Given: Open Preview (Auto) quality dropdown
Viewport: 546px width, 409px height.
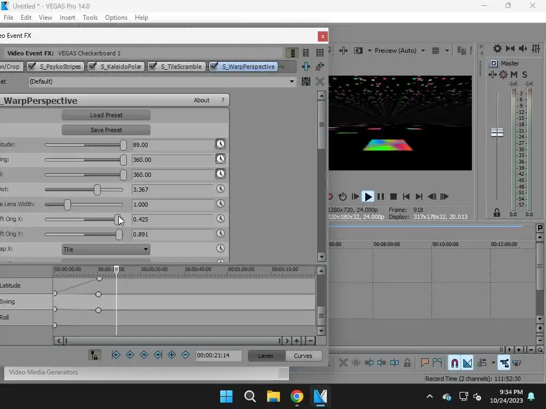Looking at the screenshot, I should click(x=423, y=51).
